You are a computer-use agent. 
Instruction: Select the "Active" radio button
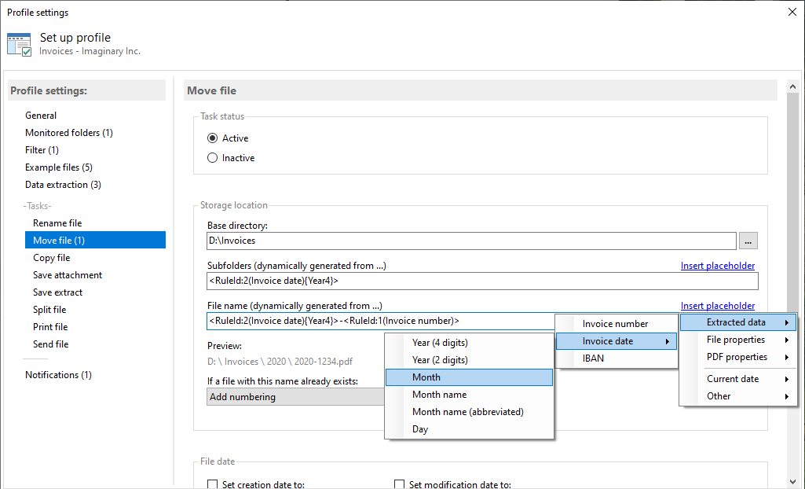(x=212, y=138)
